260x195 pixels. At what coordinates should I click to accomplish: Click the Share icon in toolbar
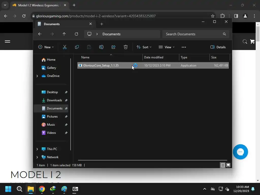pyautogui.click(x=113, y=47)
